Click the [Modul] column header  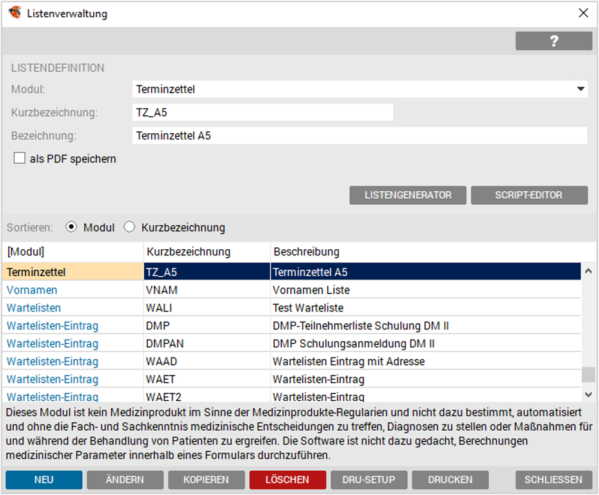(x=72, y=252)
